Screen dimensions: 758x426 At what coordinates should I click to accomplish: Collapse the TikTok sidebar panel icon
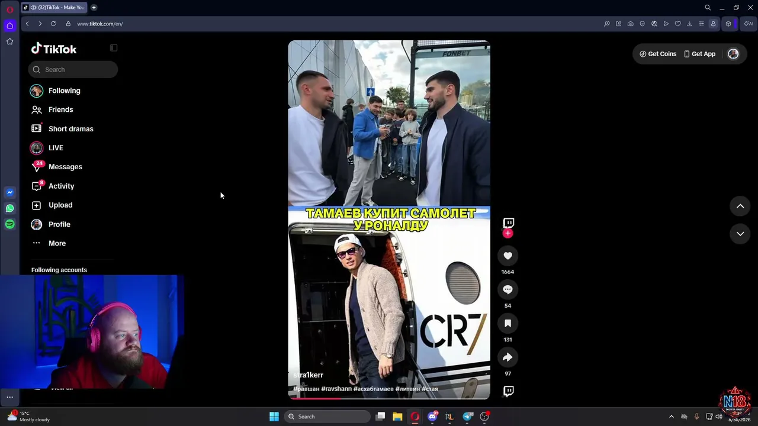(x=114, y=48)
